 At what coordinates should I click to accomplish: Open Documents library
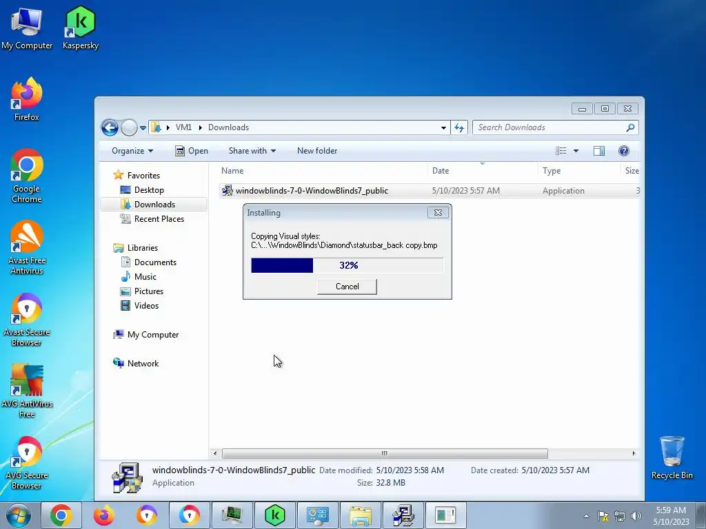coord(155,262)
